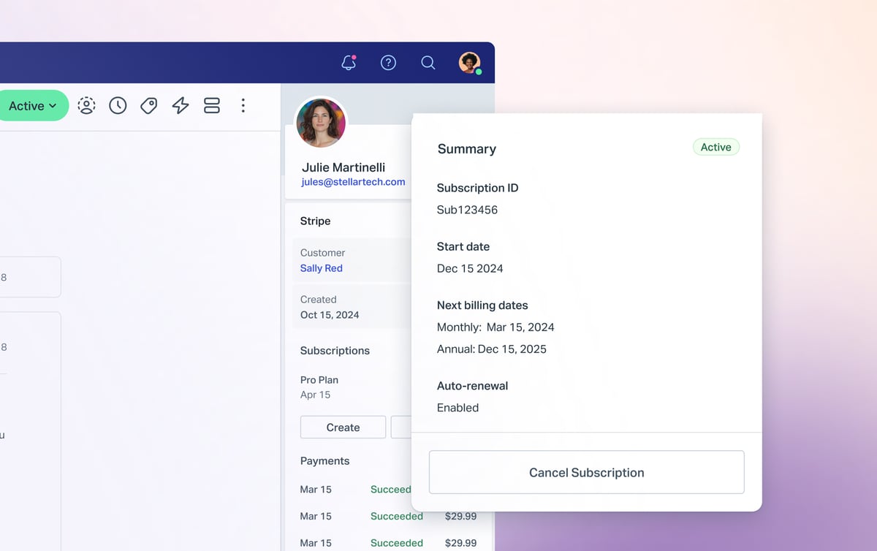Open the user profile avatar menu
The width and height of the screenshot is (877, 551).
coord(469,63)
